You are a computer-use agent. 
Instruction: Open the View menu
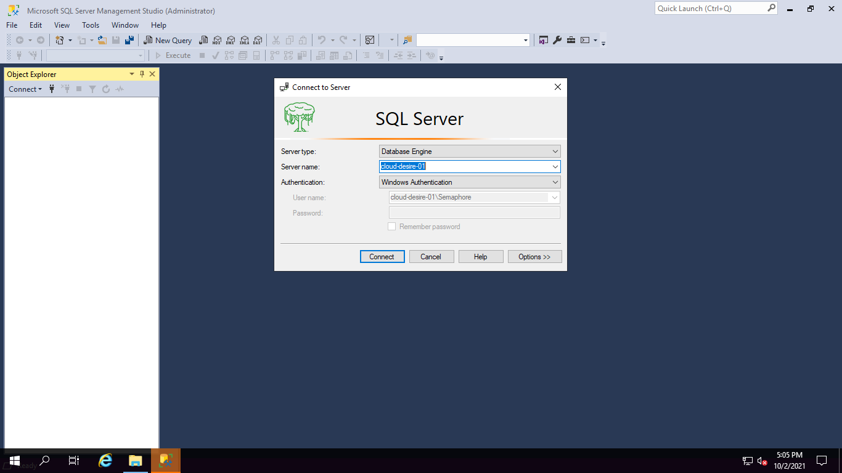(x=62, y=25)
